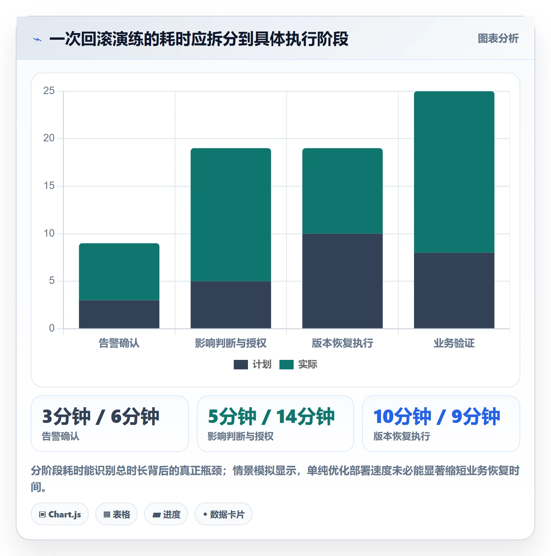Open the 5分钟 / 14分钟 影响判断与授权 card
551x556 pixels.
275,424
